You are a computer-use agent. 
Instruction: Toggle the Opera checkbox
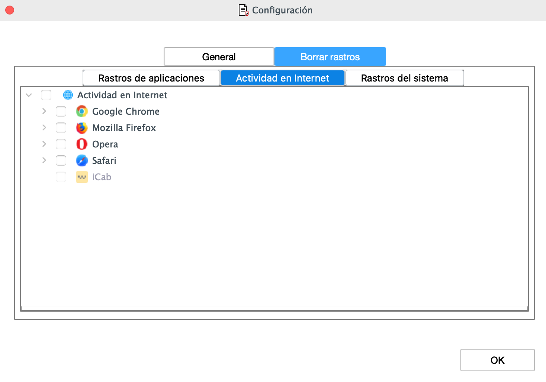(x=61, y=144)
